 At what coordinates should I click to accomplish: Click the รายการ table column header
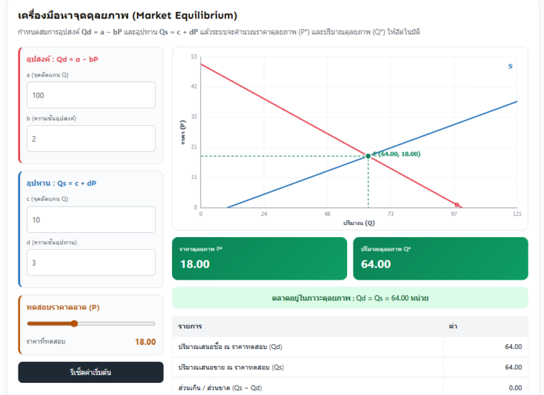pos(190,326)
